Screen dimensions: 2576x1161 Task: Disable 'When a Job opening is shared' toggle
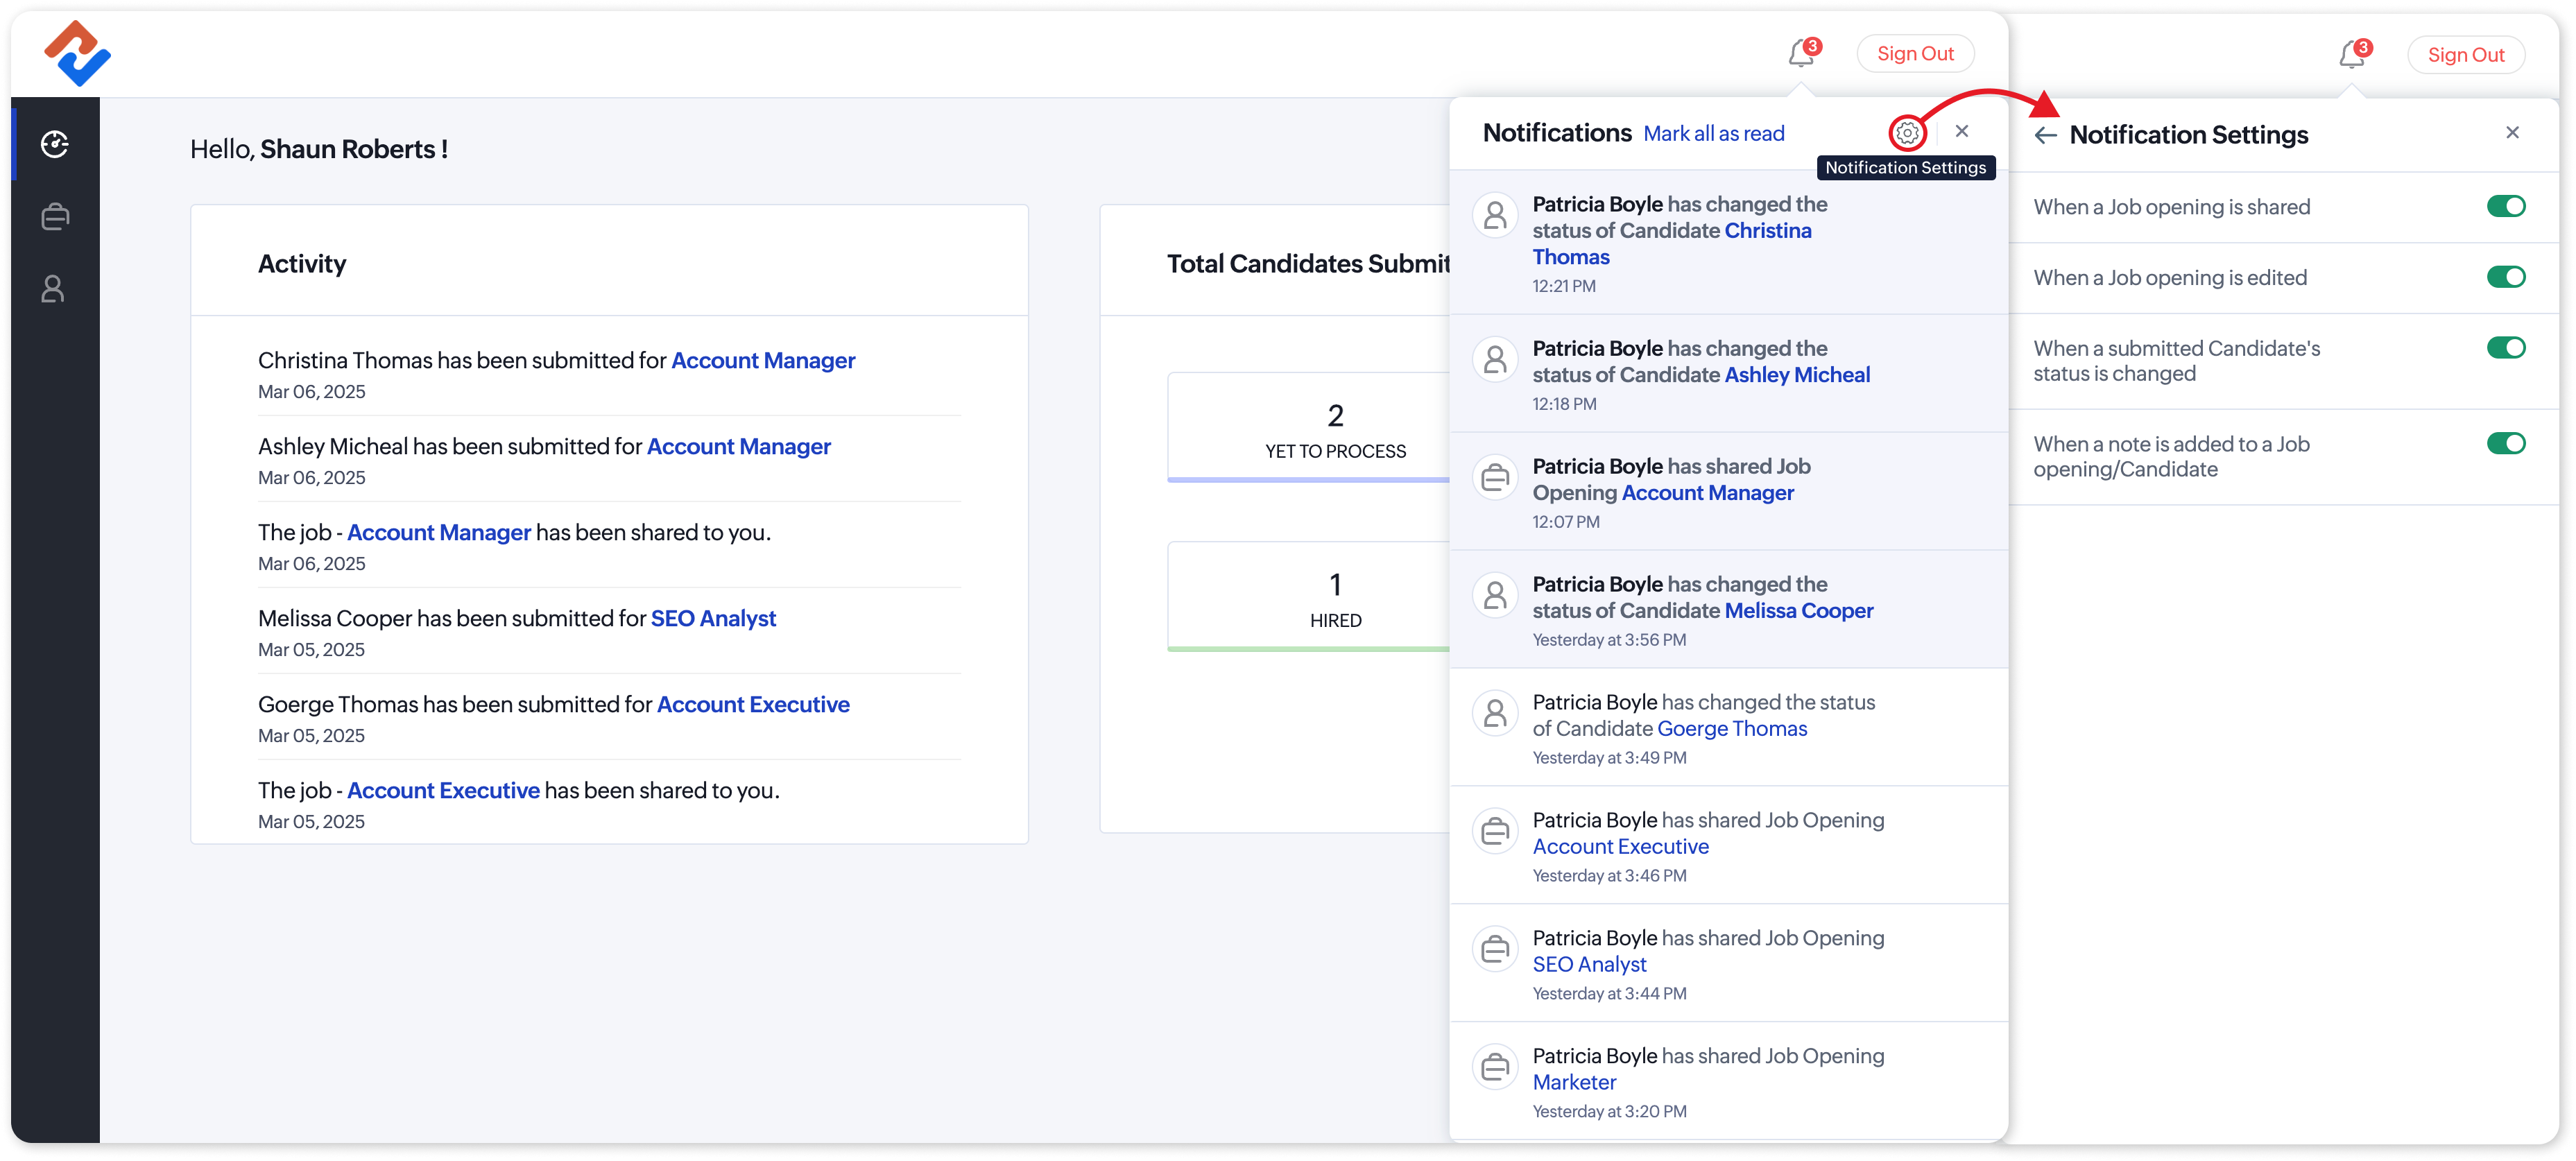pyautogui.click(x=2505, y=207)
